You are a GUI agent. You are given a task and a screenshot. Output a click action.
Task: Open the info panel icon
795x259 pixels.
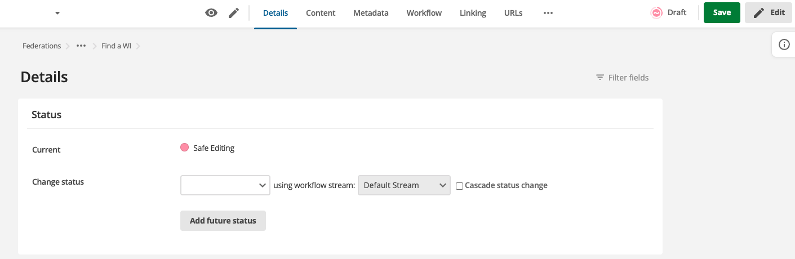click(x=784, y=44)
